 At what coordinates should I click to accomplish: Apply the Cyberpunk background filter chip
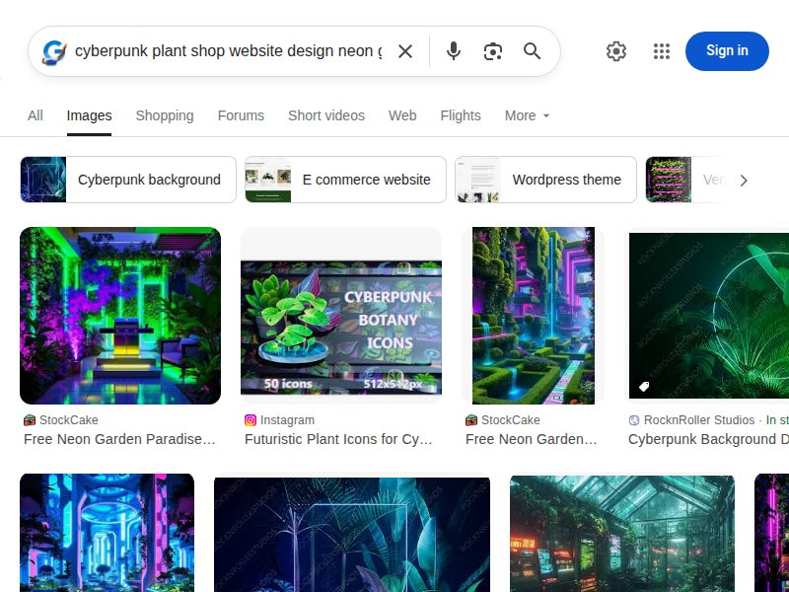126,180
